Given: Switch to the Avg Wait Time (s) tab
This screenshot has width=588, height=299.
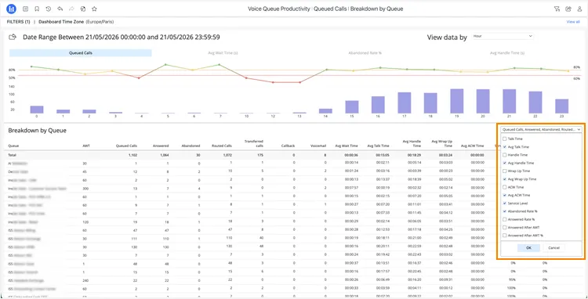Looking at the screenshot, I should pyautogui.click(x=223, y=53).
